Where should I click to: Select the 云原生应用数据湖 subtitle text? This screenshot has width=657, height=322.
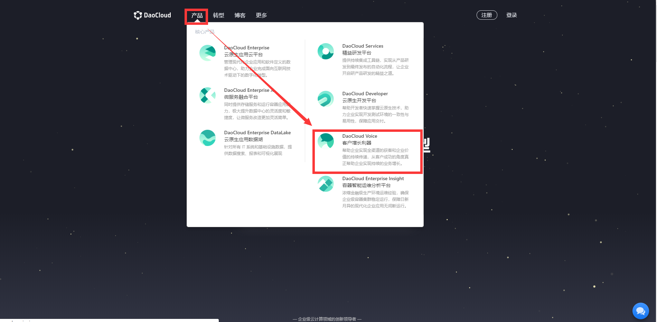[243, 139]
